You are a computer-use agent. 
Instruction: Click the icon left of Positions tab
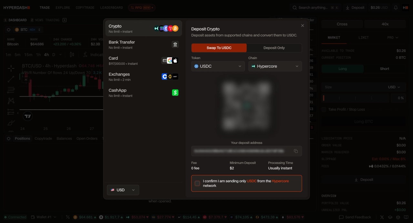point(9,139)
